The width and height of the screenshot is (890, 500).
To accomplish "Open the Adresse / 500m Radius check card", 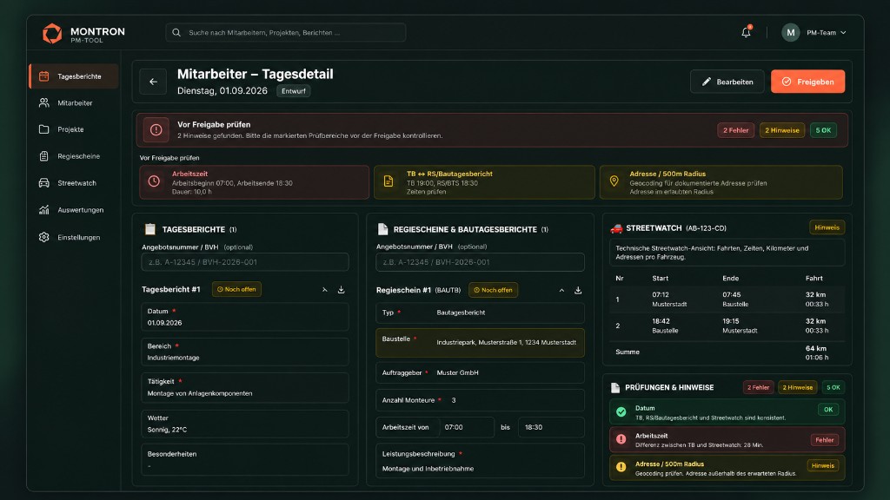I will tap(721, 182).
